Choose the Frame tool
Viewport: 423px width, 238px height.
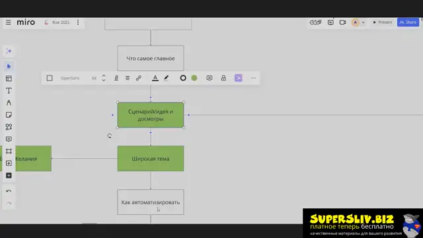coord(9,151)
